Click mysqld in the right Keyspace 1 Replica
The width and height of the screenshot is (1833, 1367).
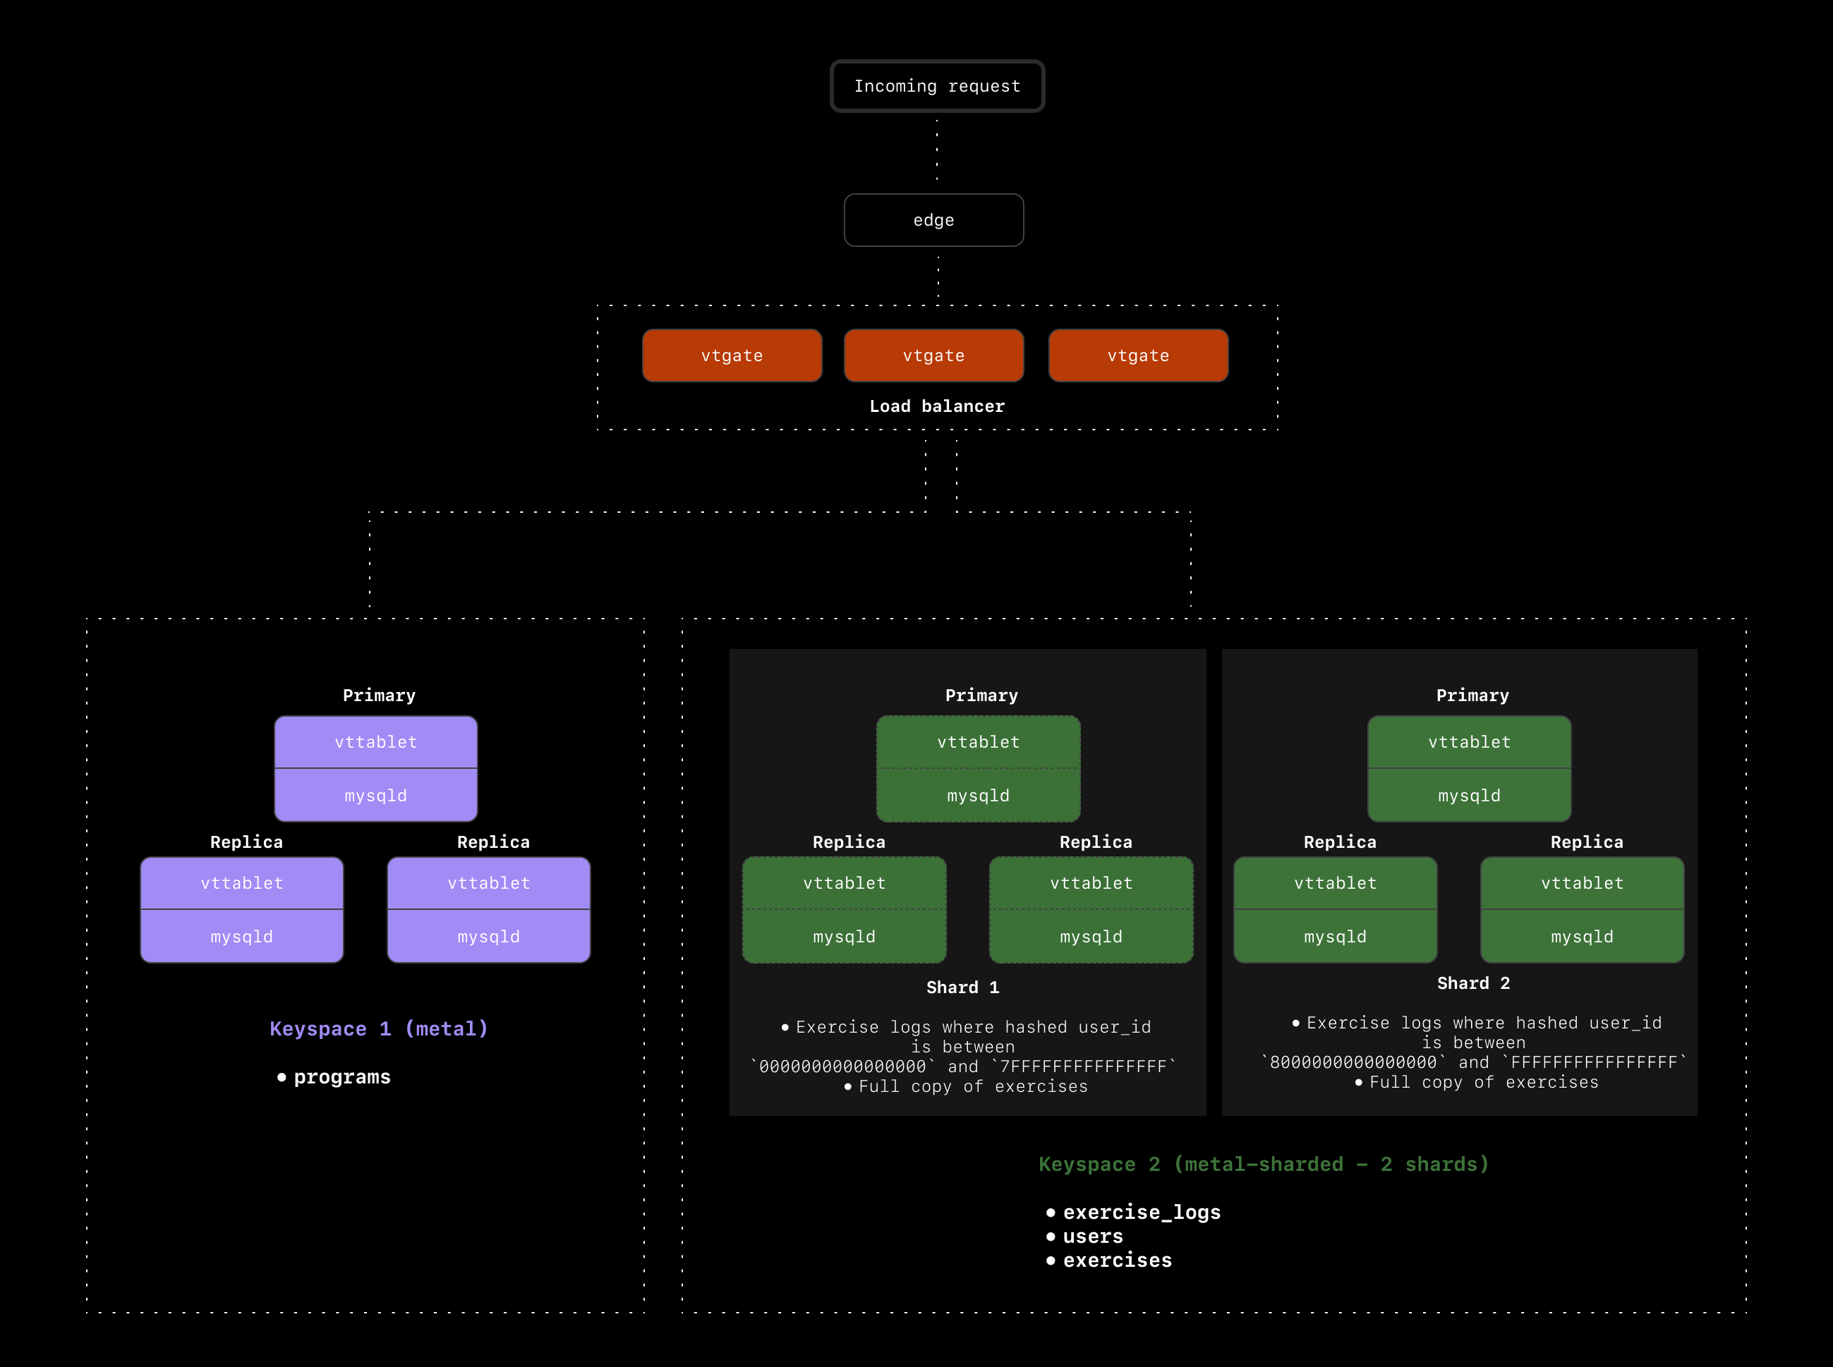pyautogui.click(x=488, y=936)
